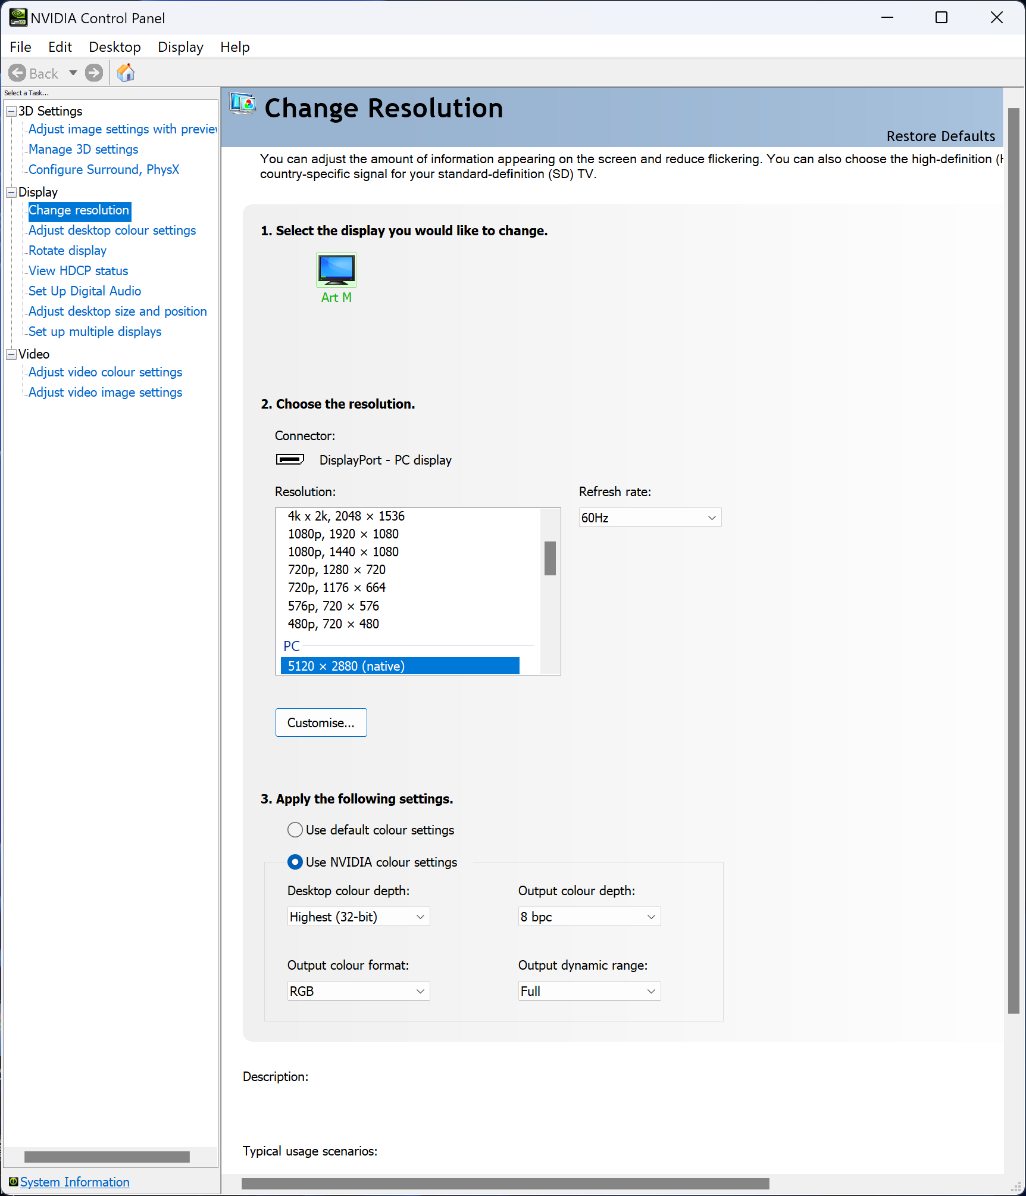Select resolution 576p, 720 × 576

333,606
